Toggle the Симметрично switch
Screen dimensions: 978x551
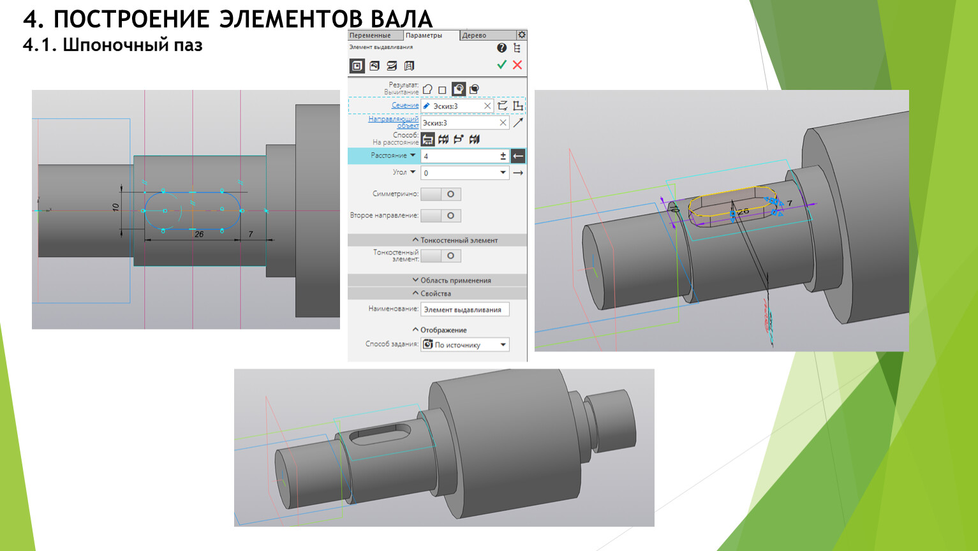click(x=441, y=194)
